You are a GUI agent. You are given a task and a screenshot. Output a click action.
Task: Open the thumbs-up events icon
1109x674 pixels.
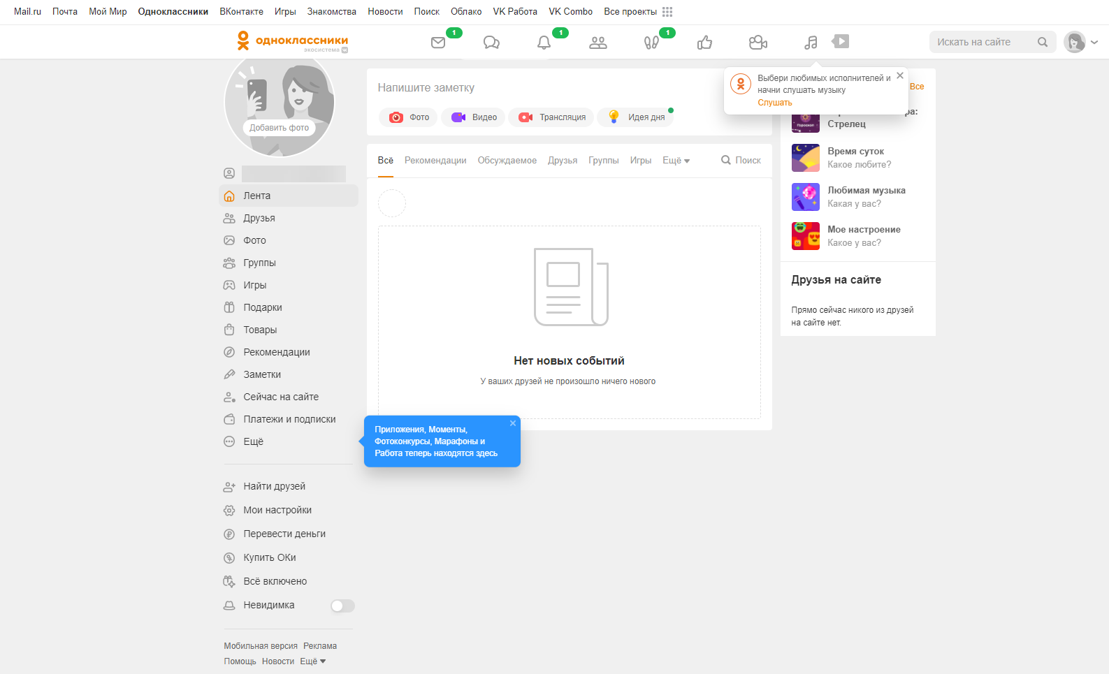click(x=704, y=43)
